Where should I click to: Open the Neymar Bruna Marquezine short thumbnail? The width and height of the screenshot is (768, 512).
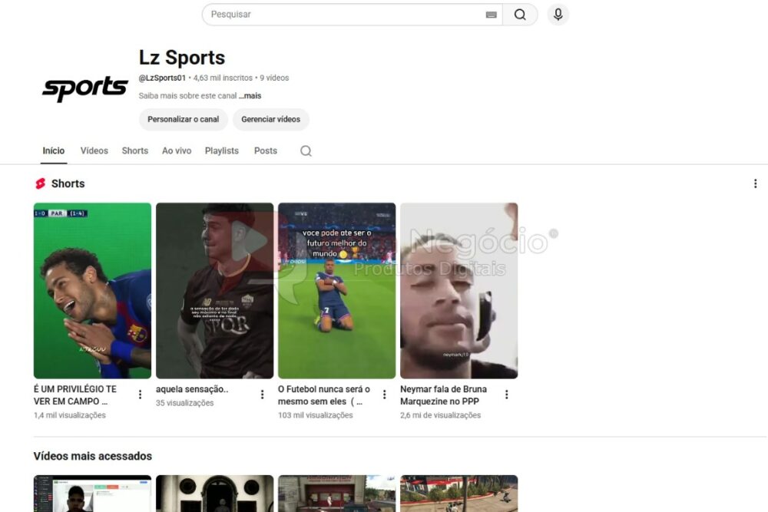tap(459, 291)
